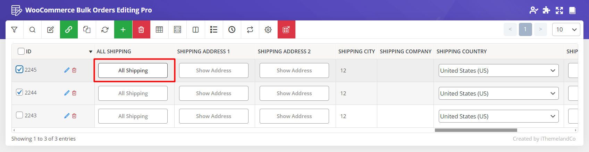Click the Shipping Company column header
This screenshot has width=589, height=152.
click(405, 51)
